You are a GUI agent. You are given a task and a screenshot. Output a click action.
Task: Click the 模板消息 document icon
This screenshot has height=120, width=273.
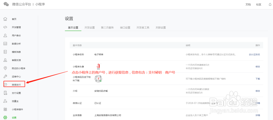click(5, 52)
